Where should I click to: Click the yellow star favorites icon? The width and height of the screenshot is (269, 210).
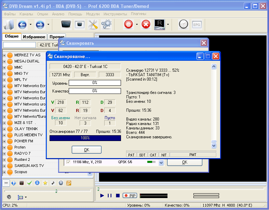pyautogui.click(x=45, y=183)
